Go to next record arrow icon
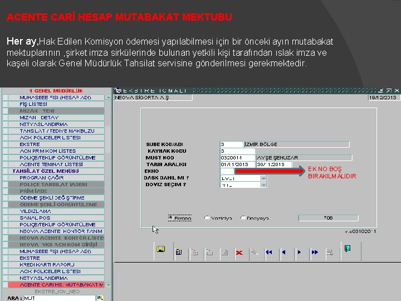The width and height of the screenshot is (401, 301). click(x=299, y=253)
